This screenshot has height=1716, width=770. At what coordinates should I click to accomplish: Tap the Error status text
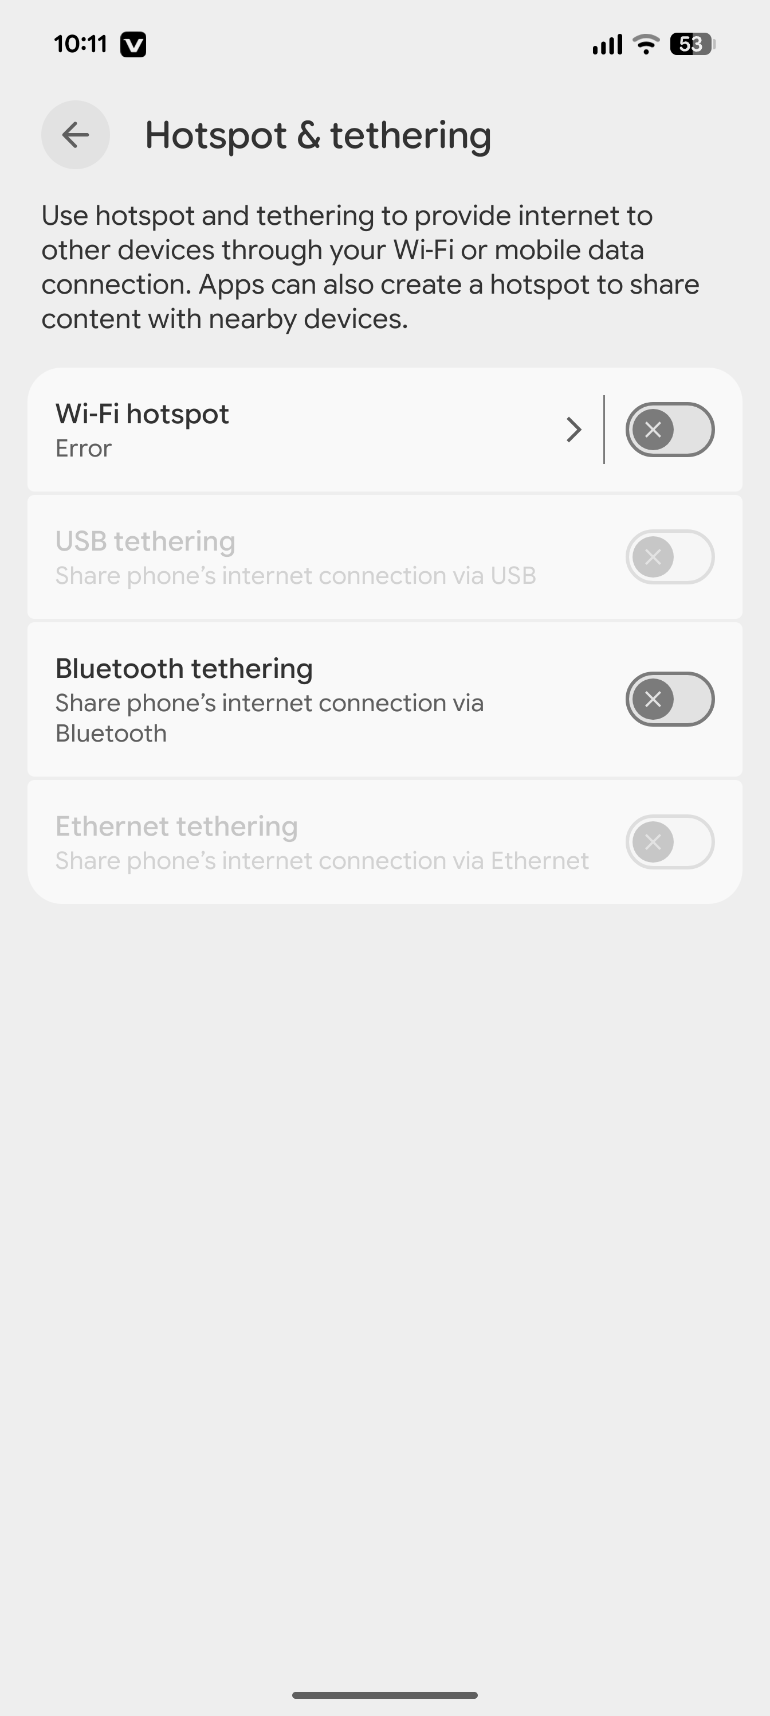pos(83,448)
